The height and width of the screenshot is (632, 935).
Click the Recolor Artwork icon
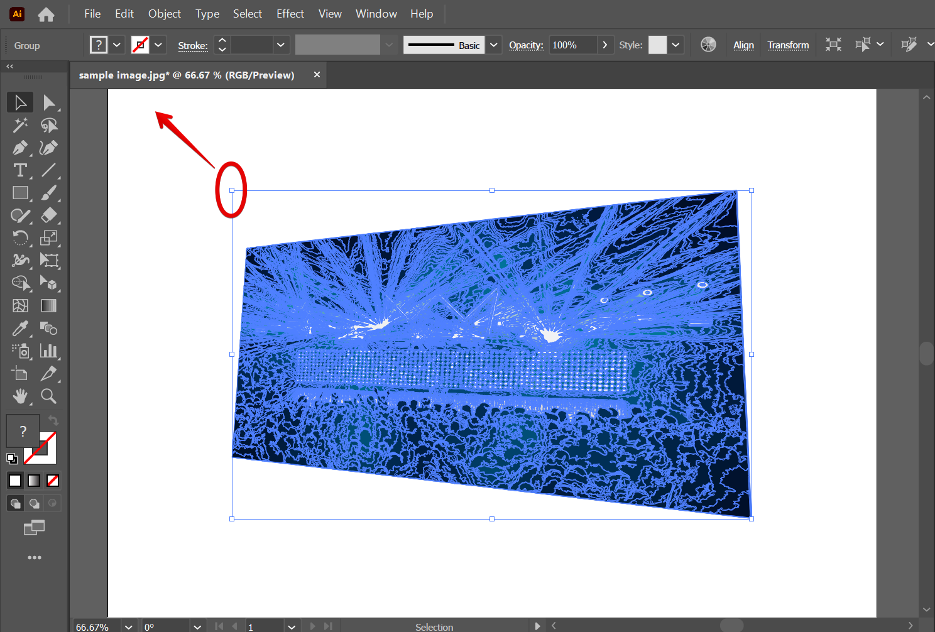click(x=708, y=45)
